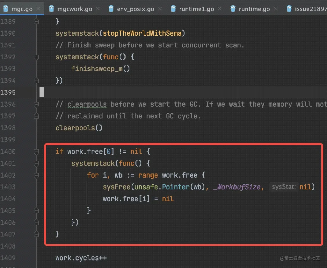Close the runtime.go tab

(276, 9)
